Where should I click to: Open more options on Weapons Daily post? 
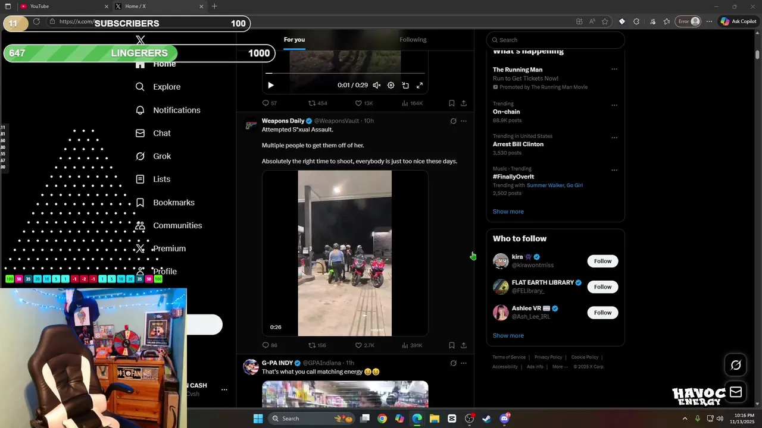coord(464,121)
